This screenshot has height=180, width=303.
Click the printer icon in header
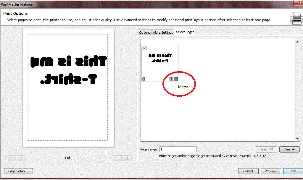pos(296,18)
